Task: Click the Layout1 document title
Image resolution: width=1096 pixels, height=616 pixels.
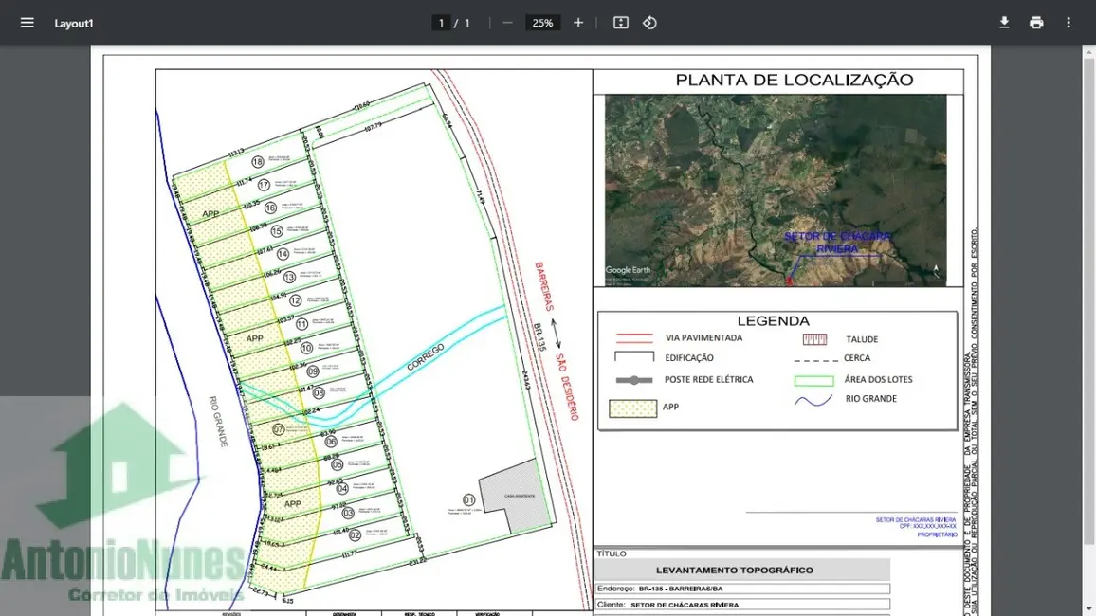Action: click(x=74, y=23)
